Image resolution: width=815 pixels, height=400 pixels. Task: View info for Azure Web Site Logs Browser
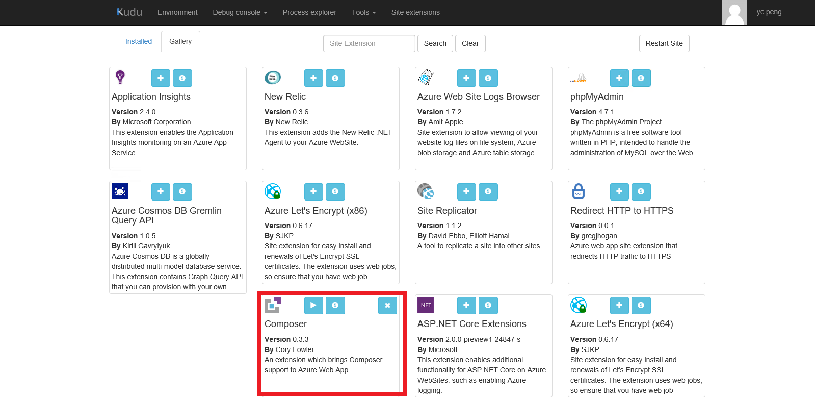coord(488,78)
